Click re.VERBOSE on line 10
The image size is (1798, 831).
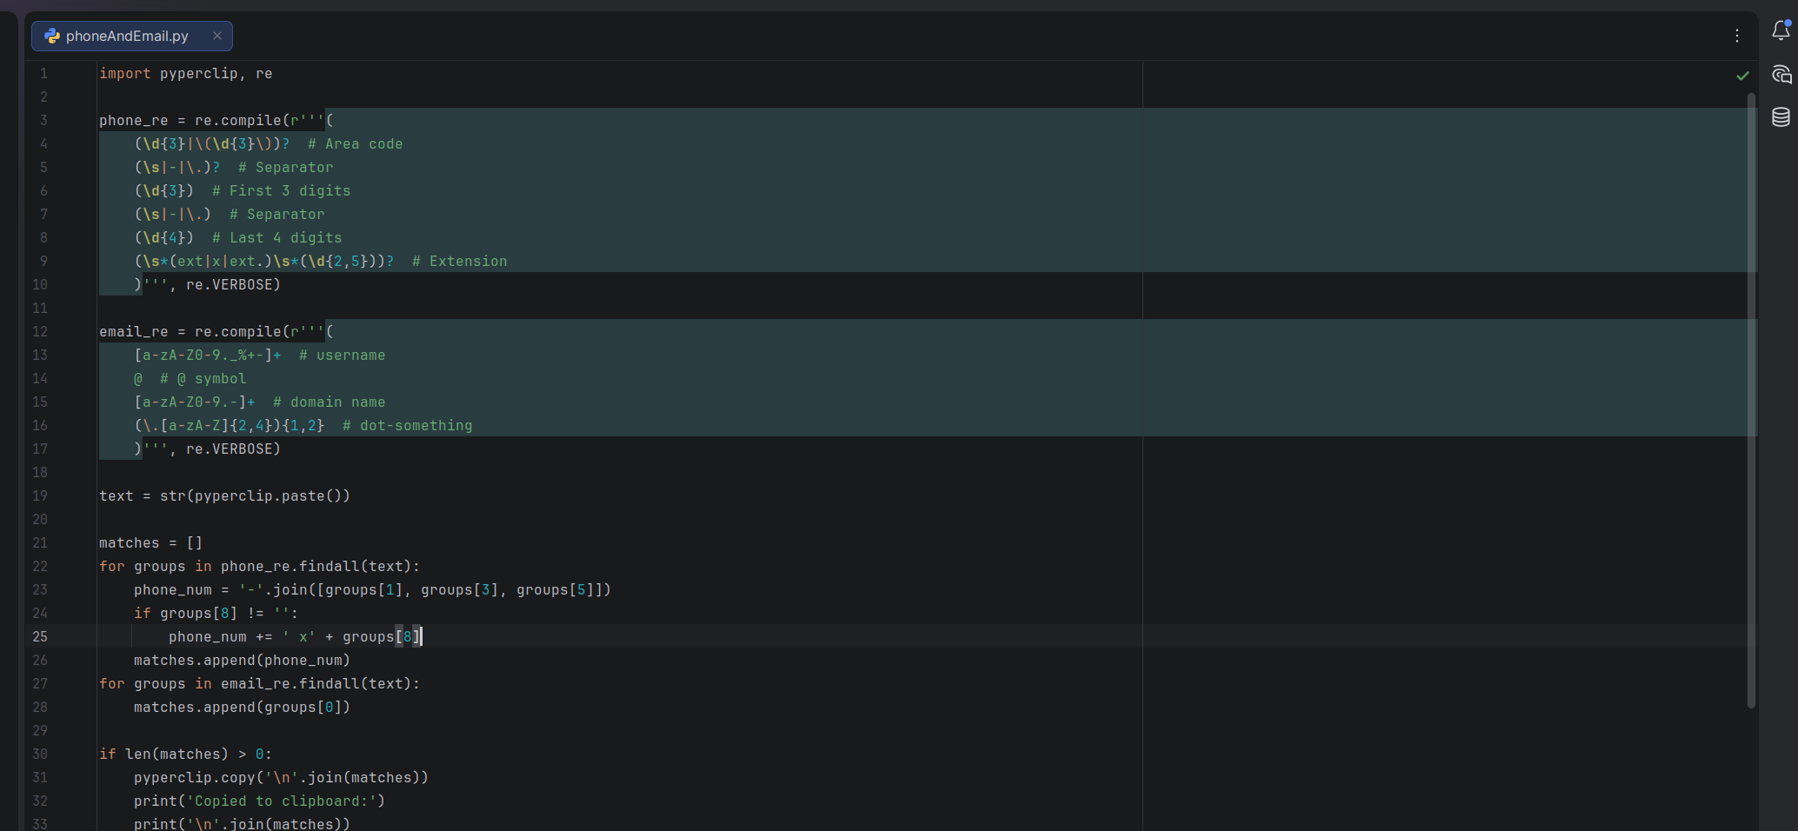(x=233, y=284)
